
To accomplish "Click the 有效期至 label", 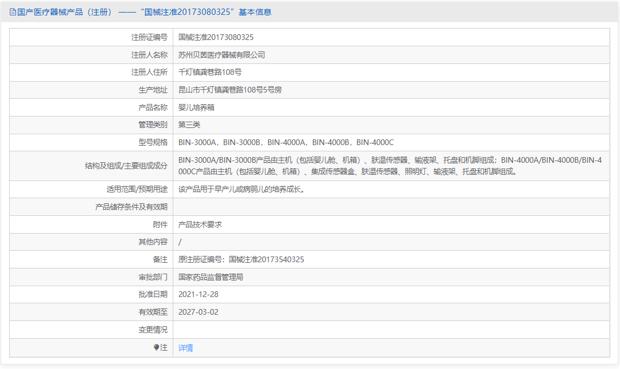I will [x=153, y=312].
